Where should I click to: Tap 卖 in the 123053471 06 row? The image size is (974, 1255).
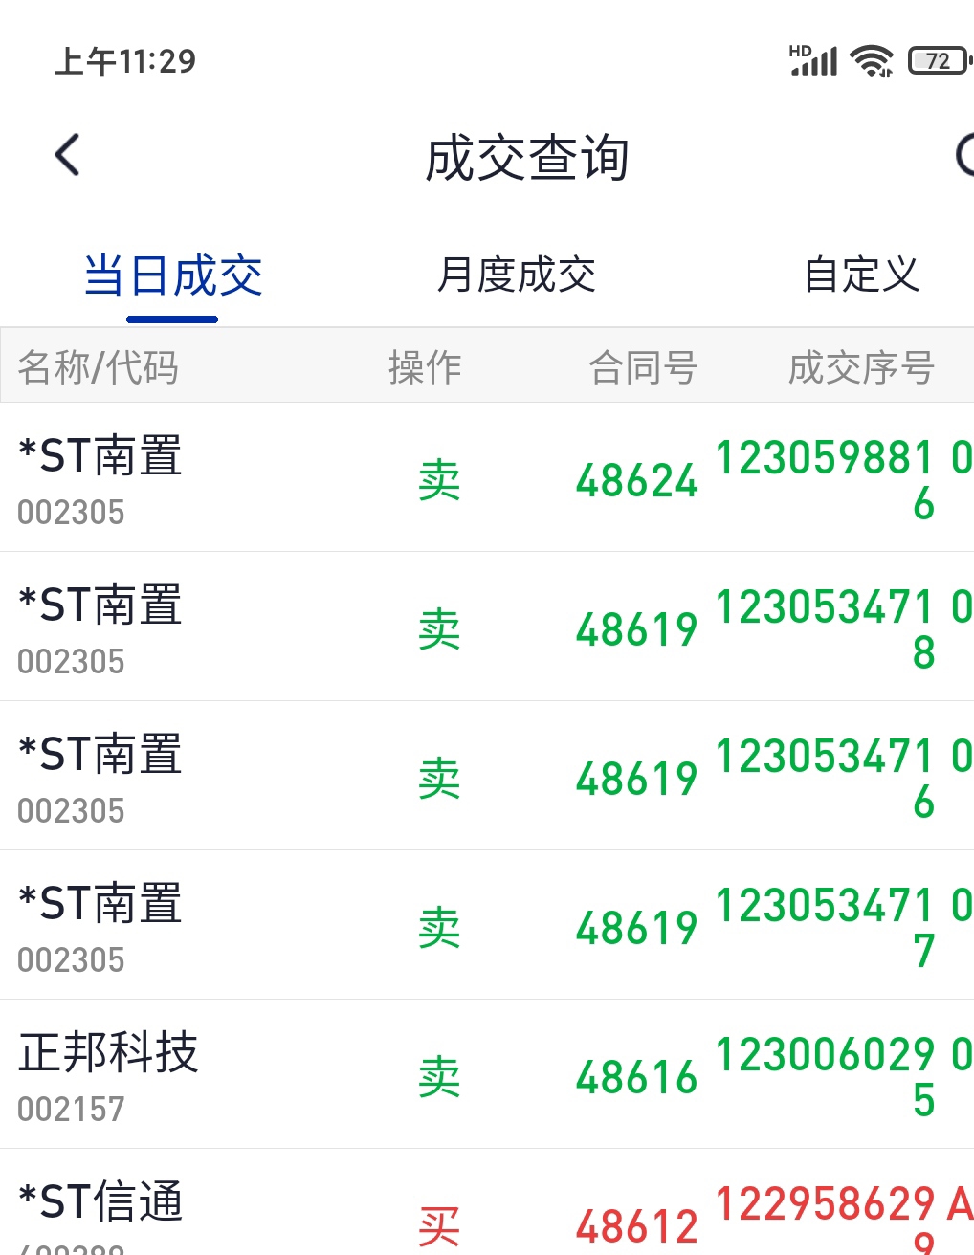[x=439, y=779]
